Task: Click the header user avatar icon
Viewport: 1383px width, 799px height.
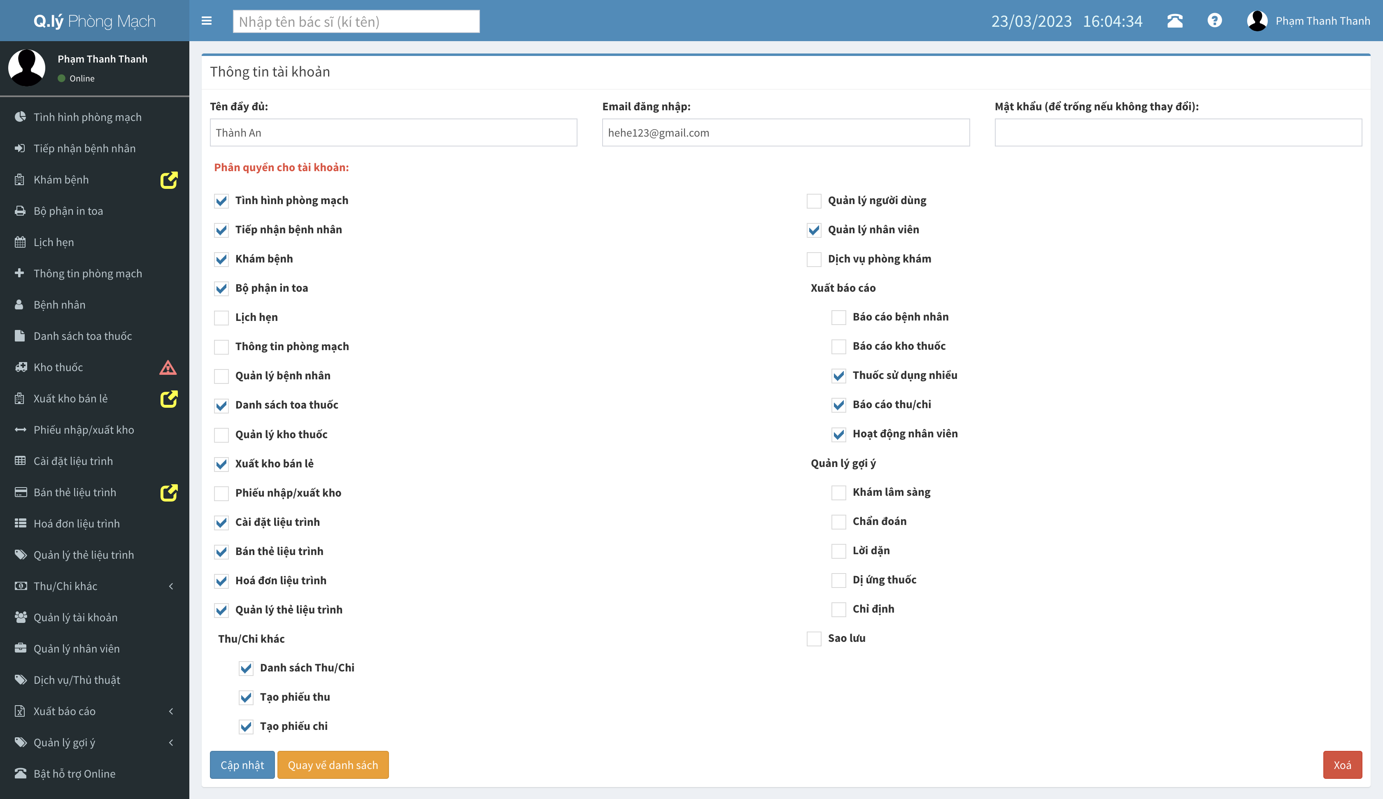Action: point(1257,21)
